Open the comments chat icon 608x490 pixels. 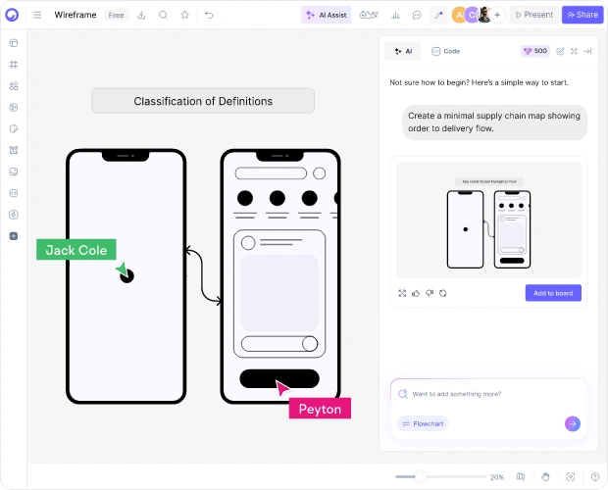point(417,15)
